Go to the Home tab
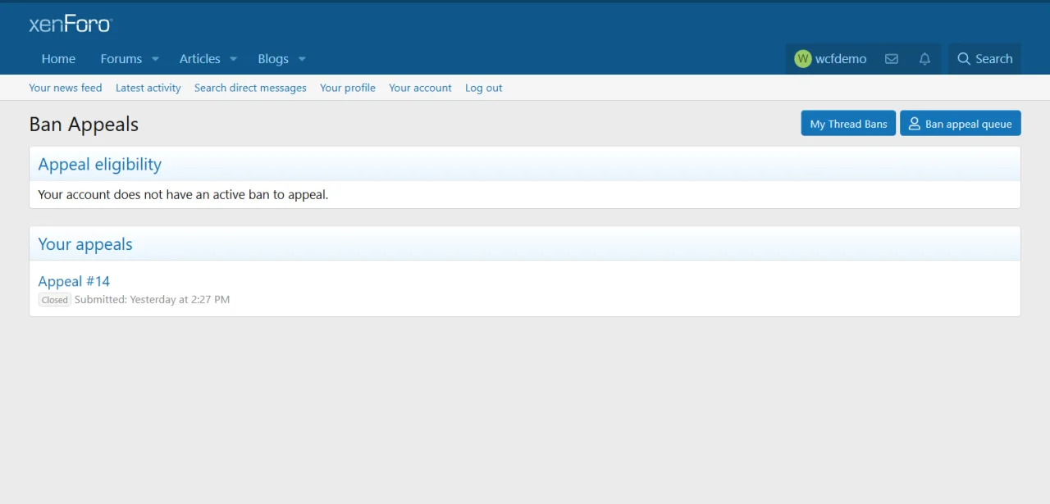 tap(58, 59)
